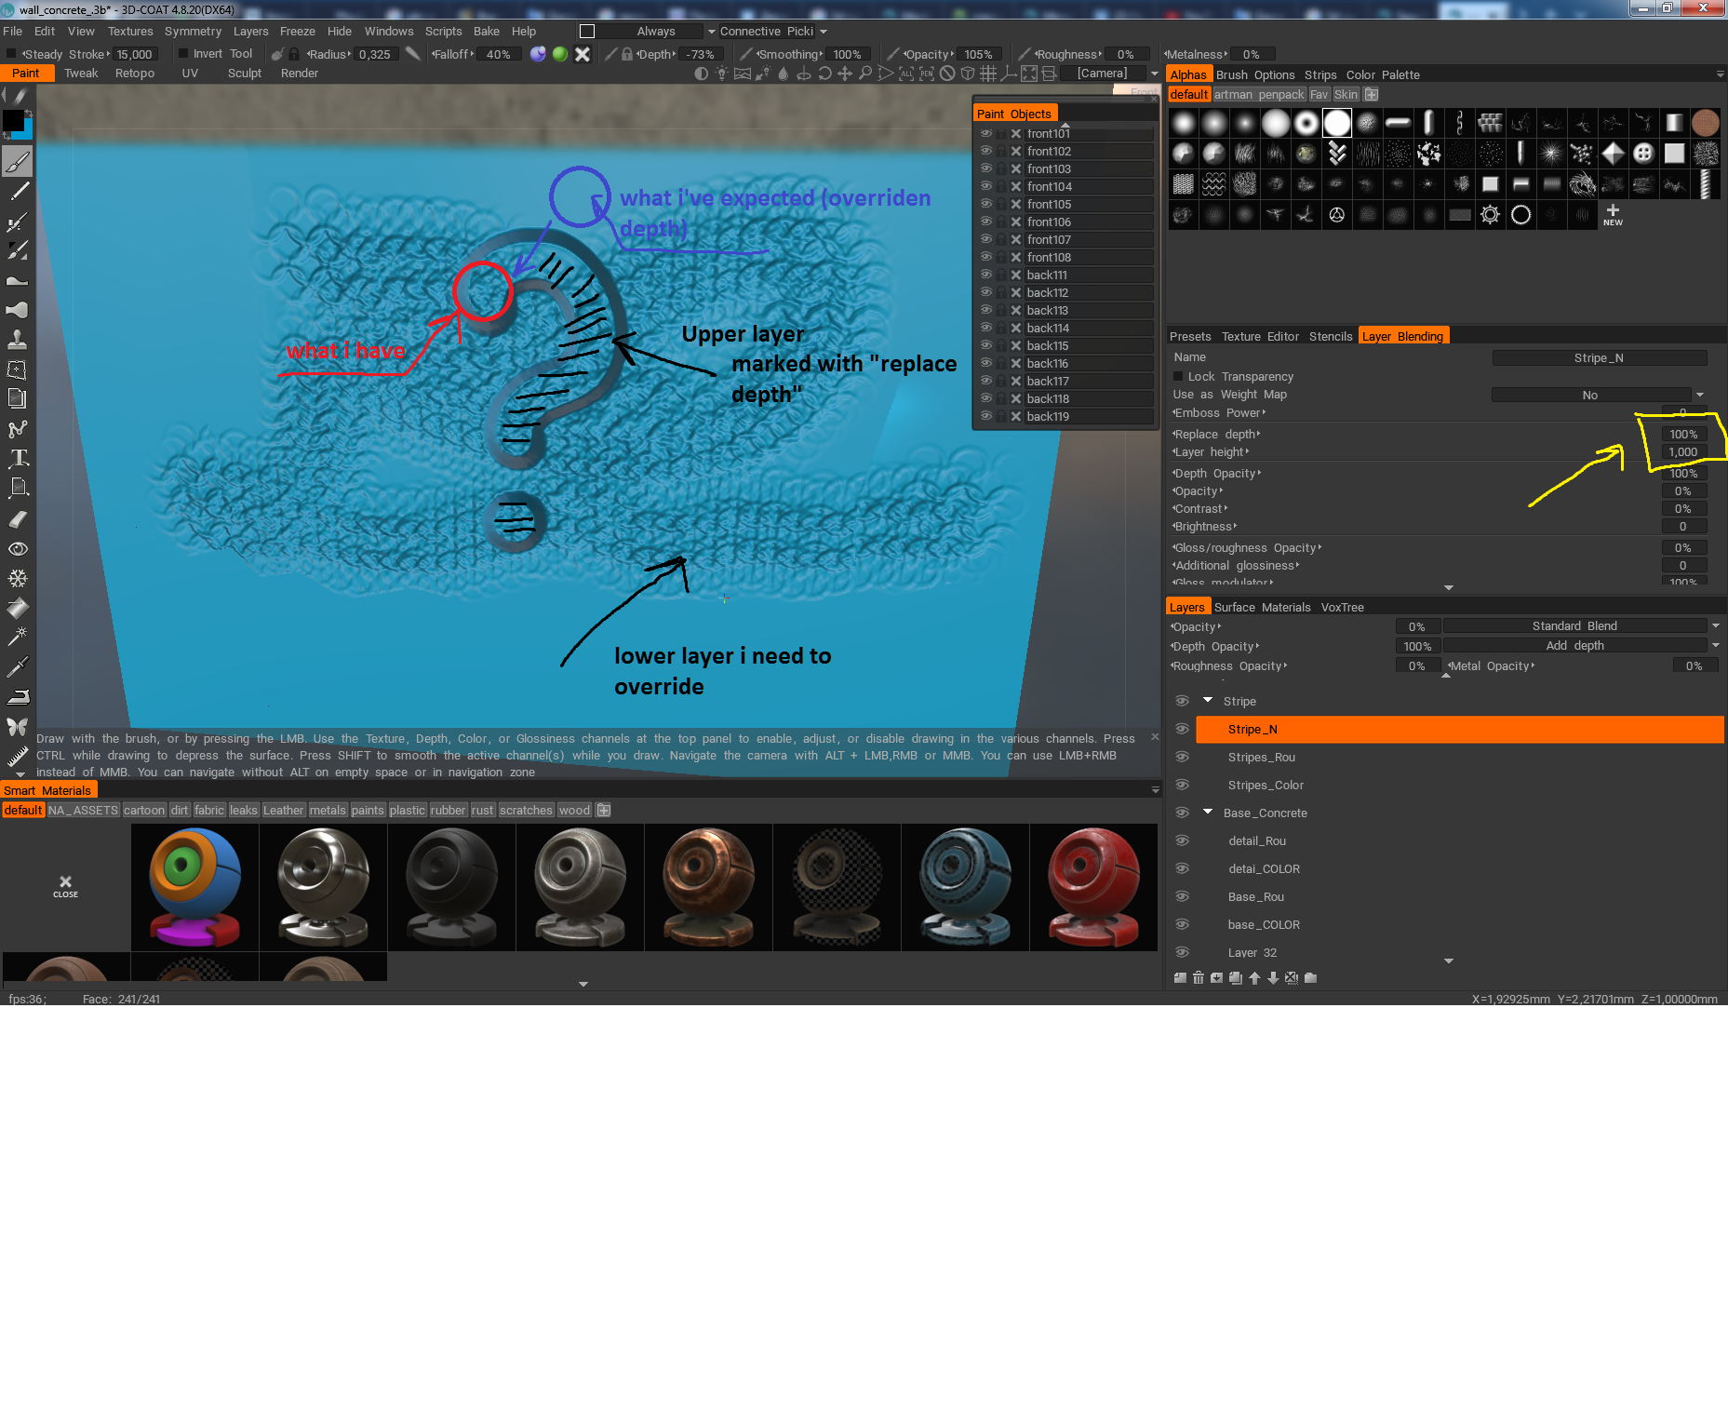1728x1411 pixels.
Task: Switch to the Stencils tab
Action: [1330, 337]
